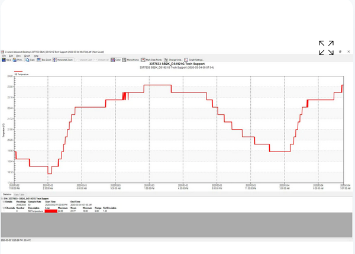This screenshot has width=355, height=254.
Task: Click the Copy toolbar icon
Action: [30, 60]
